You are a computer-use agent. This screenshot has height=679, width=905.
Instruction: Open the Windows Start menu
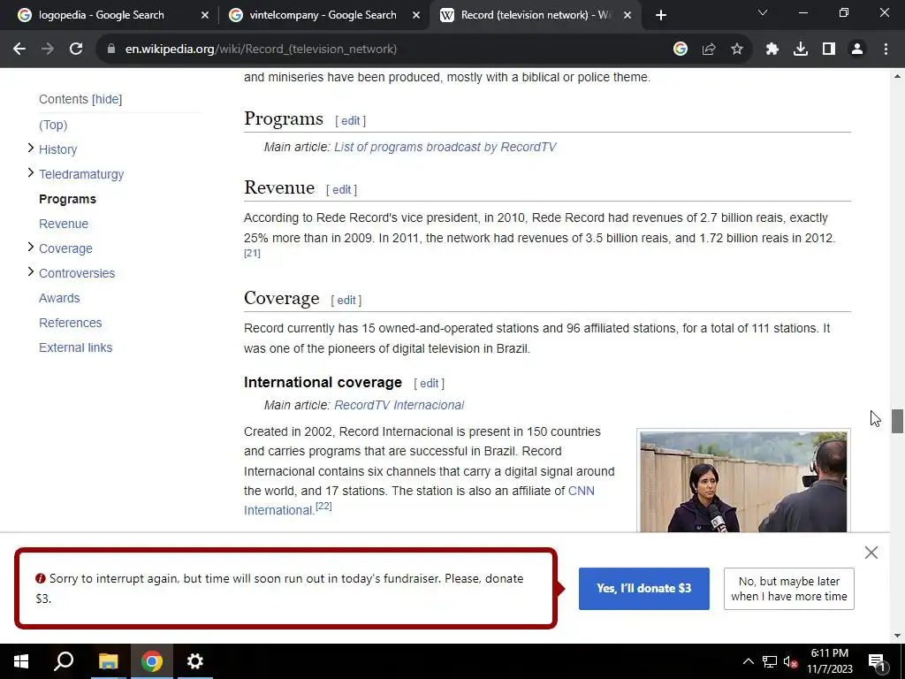click(21, 661)
